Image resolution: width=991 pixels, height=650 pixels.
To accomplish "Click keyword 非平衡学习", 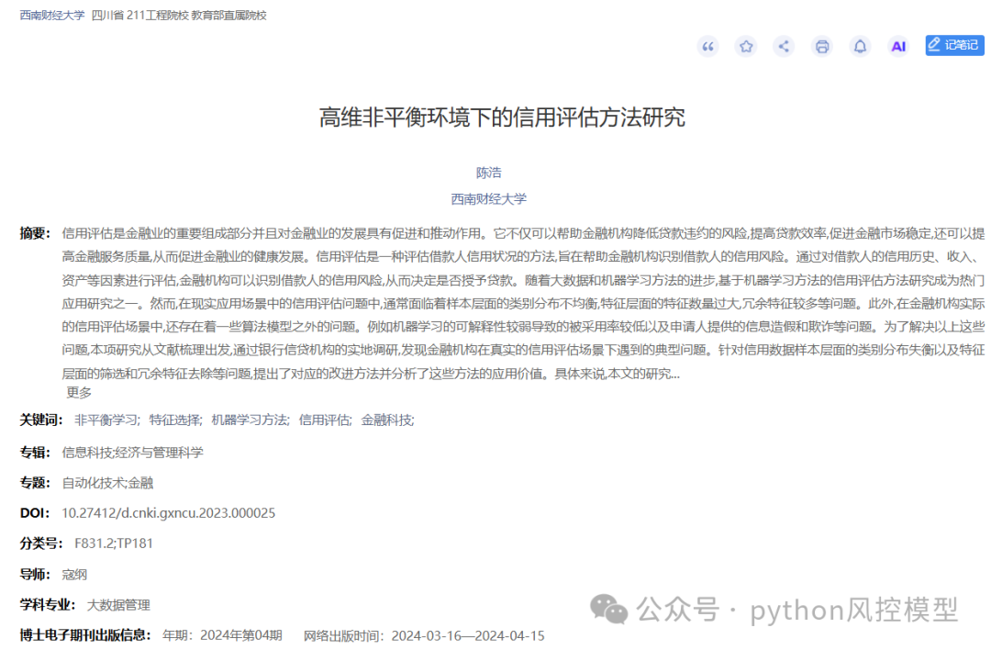I will tap(106, 420).
